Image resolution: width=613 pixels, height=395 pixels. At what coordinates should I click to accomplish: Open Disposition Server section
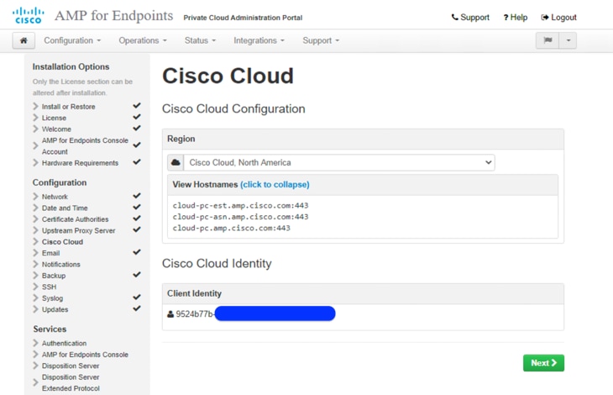pos(71,366)
